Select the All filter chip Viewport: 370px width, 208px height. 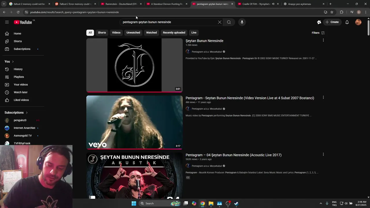coord(90,33)
